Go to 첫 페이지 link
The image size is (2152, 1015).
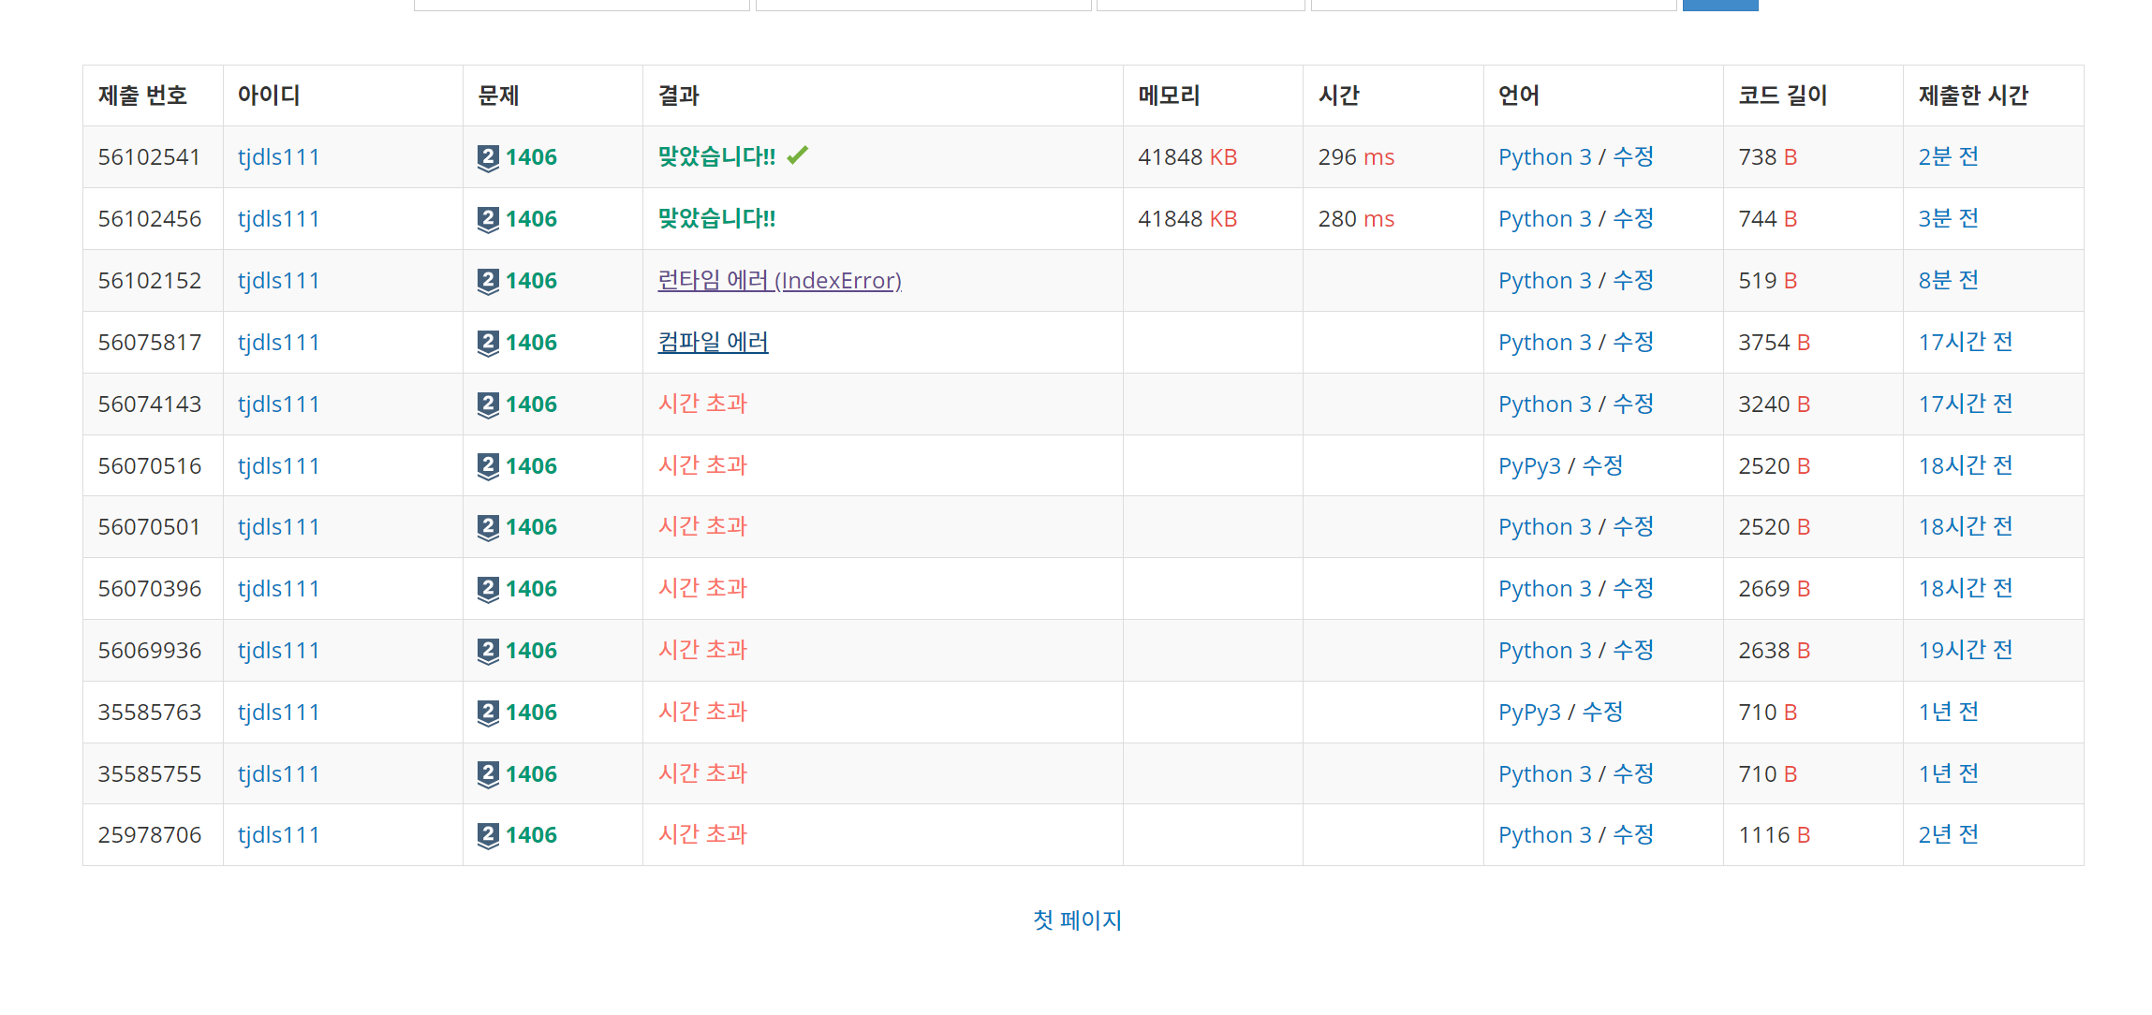coord(1077,920)
